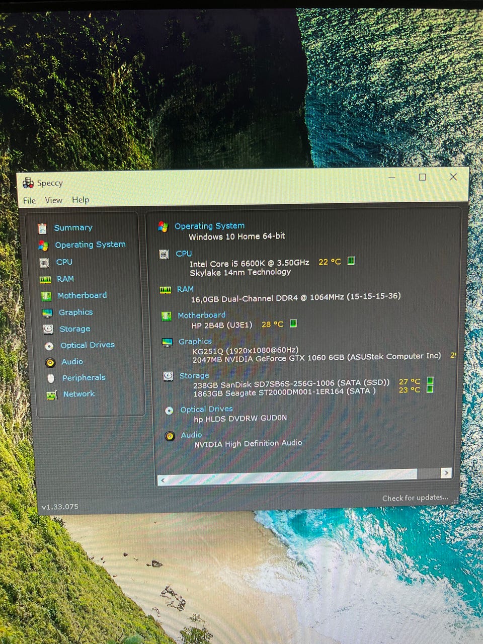Click the Summary clipboard icon
Viewport: 483px width, 644px height.
42,228
